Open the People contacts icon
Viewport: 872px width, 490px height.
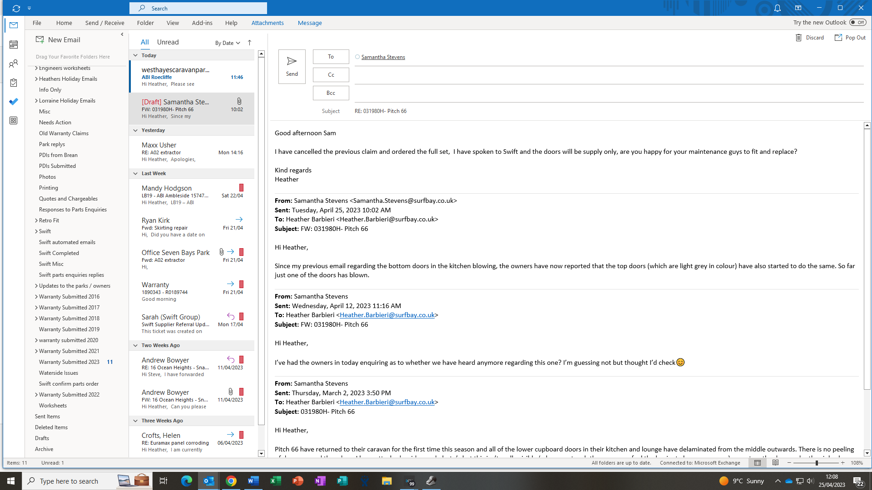click(x=14, y=64)
